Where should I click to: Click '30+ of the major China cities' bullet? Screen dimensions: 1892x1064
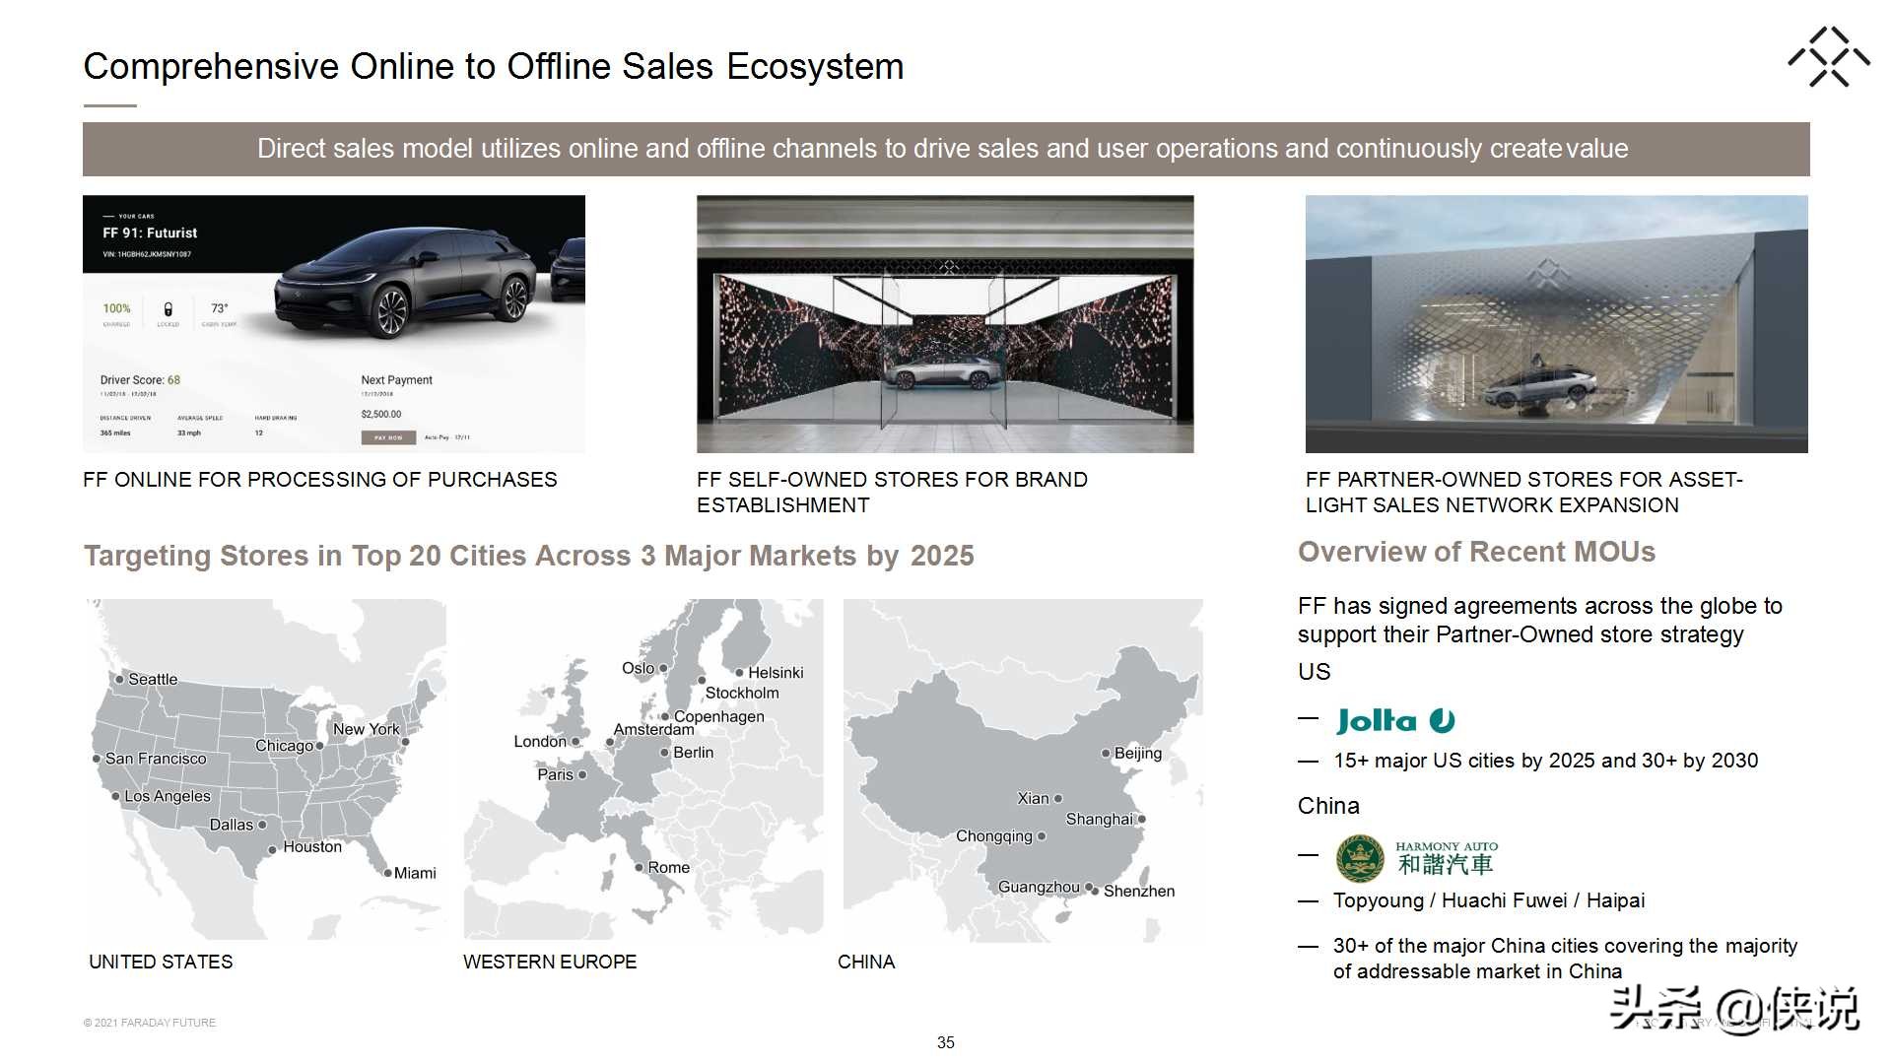1565,959
